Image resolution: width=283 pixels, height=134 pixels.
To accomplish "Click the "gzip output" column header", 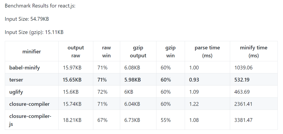I will pos(138,51).
